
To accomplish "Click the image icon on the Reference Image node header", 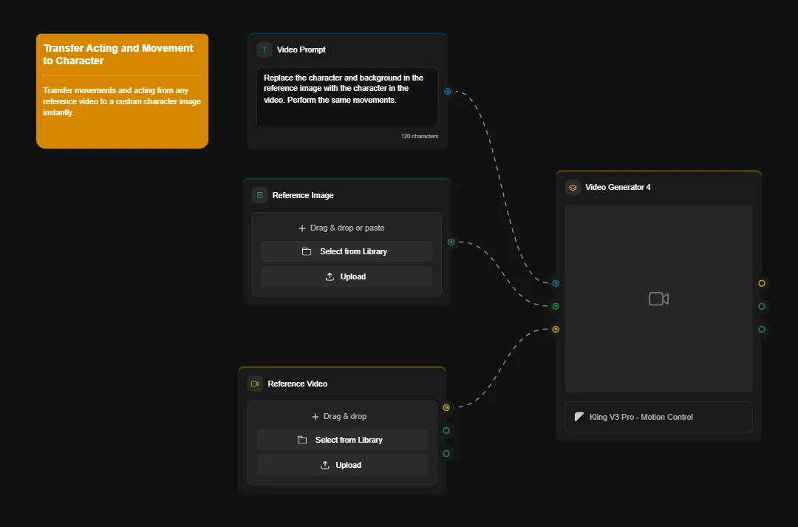I will click(x=259, y=195).
